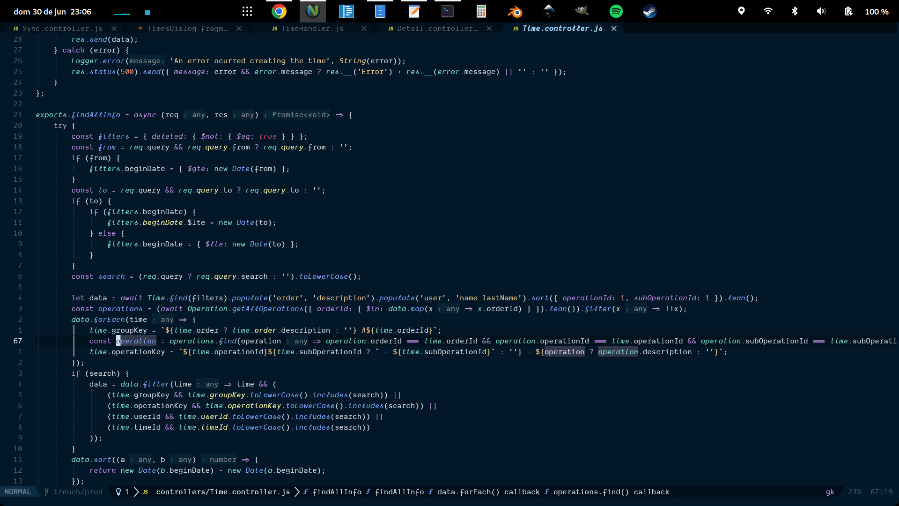Open the battery status indicator
Image resolution: width=899 pixels, height=506 pixels.
pyautogui.click(x=848, y=11)
